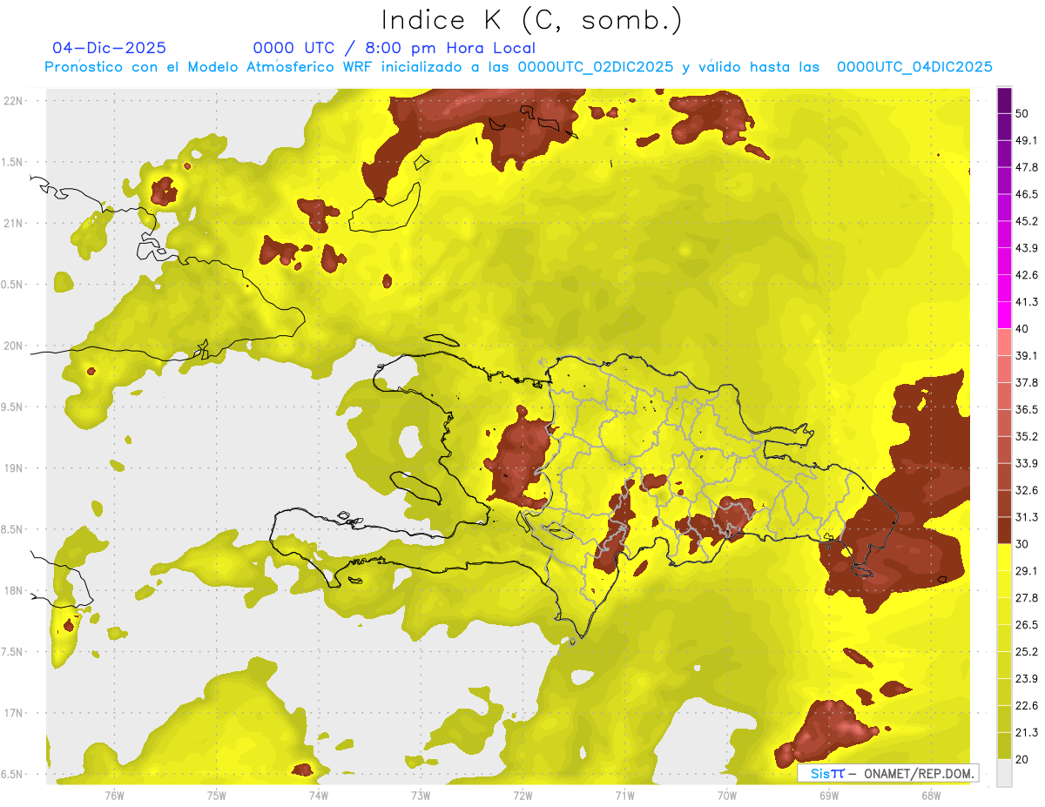The image size is (1045, 807).
Task: Pick the legend band between 46.5 and 47.8
Action: click(1005, 180)
